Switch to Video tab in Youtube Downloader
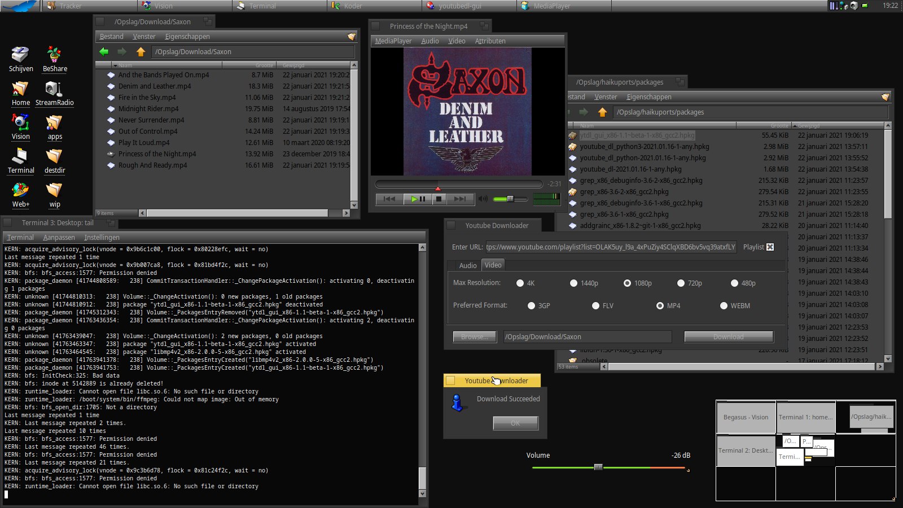 pos(493,265)
